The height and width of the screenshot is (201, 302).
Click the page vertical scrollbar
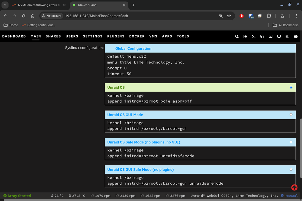click(x=301, y=148)
